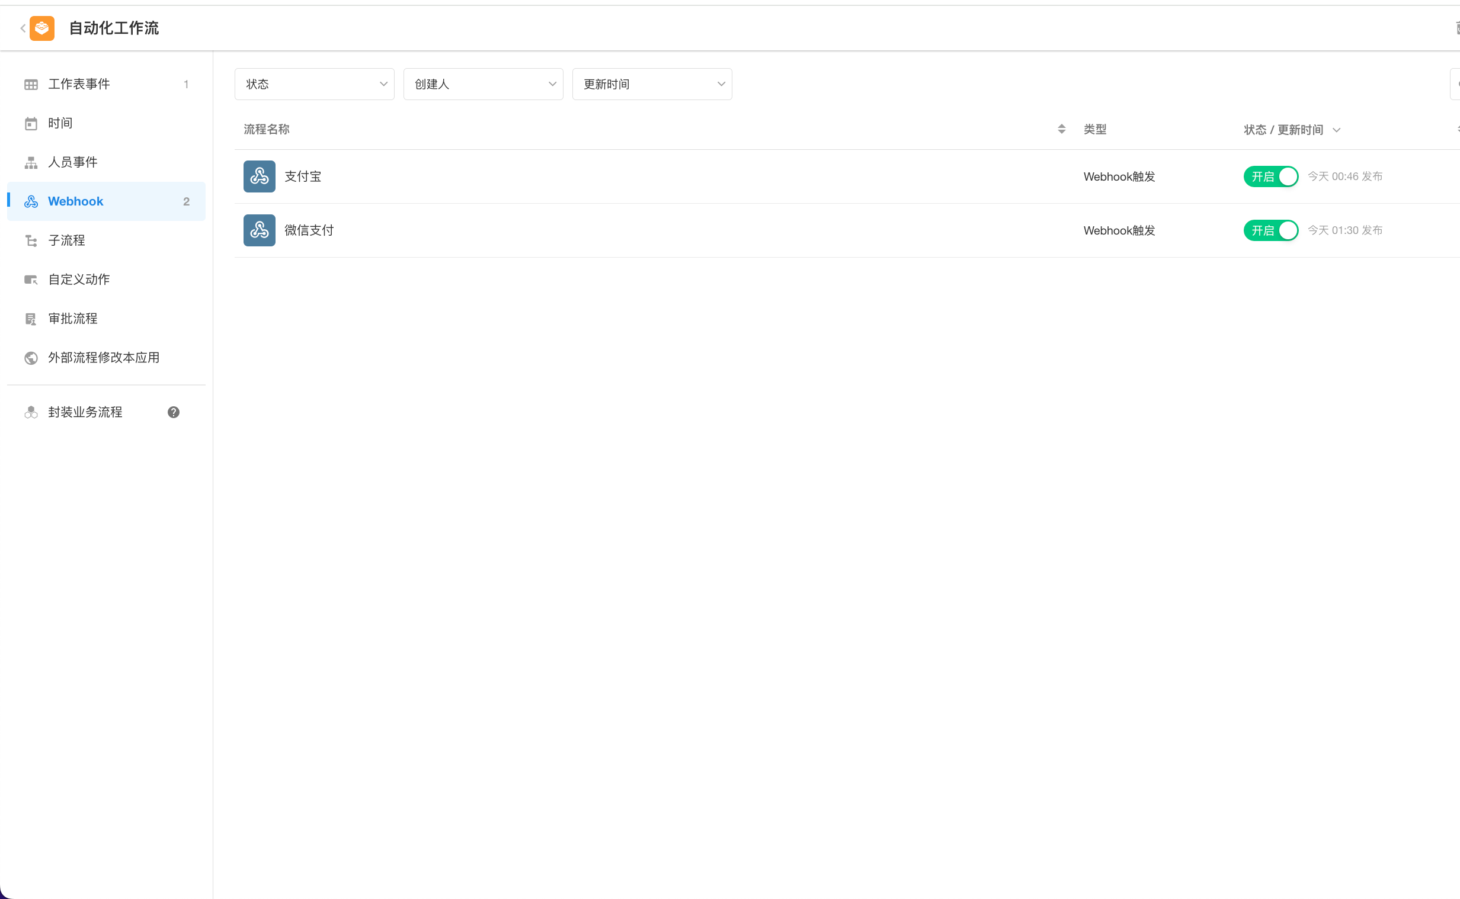The width and height of the screenshot is (1460, 899).
Task: Click the 微信支付 webhook flow icon
Action: pos(259,230)
